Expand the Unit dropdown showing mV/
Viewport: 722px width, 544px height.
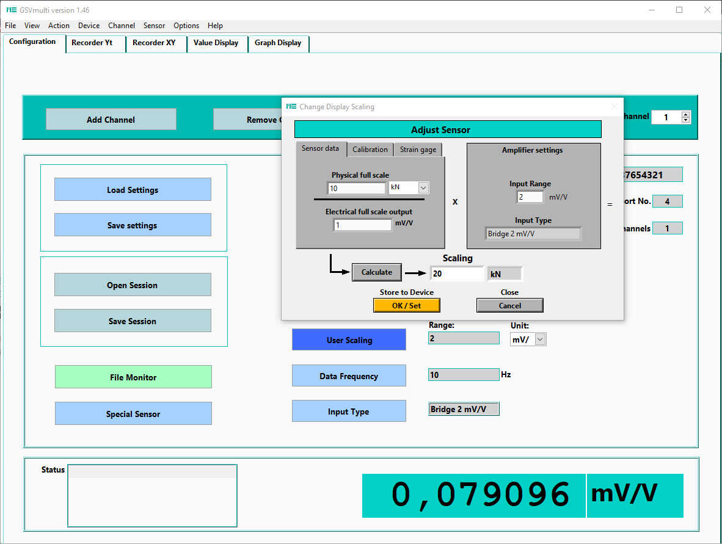540,340
